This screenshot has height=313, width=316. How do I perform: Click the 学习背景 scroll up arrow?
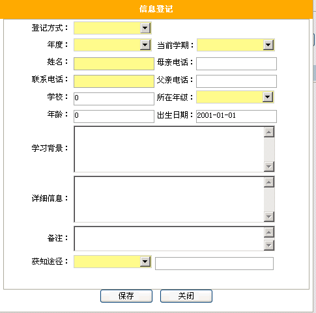(x=269, y=132)
